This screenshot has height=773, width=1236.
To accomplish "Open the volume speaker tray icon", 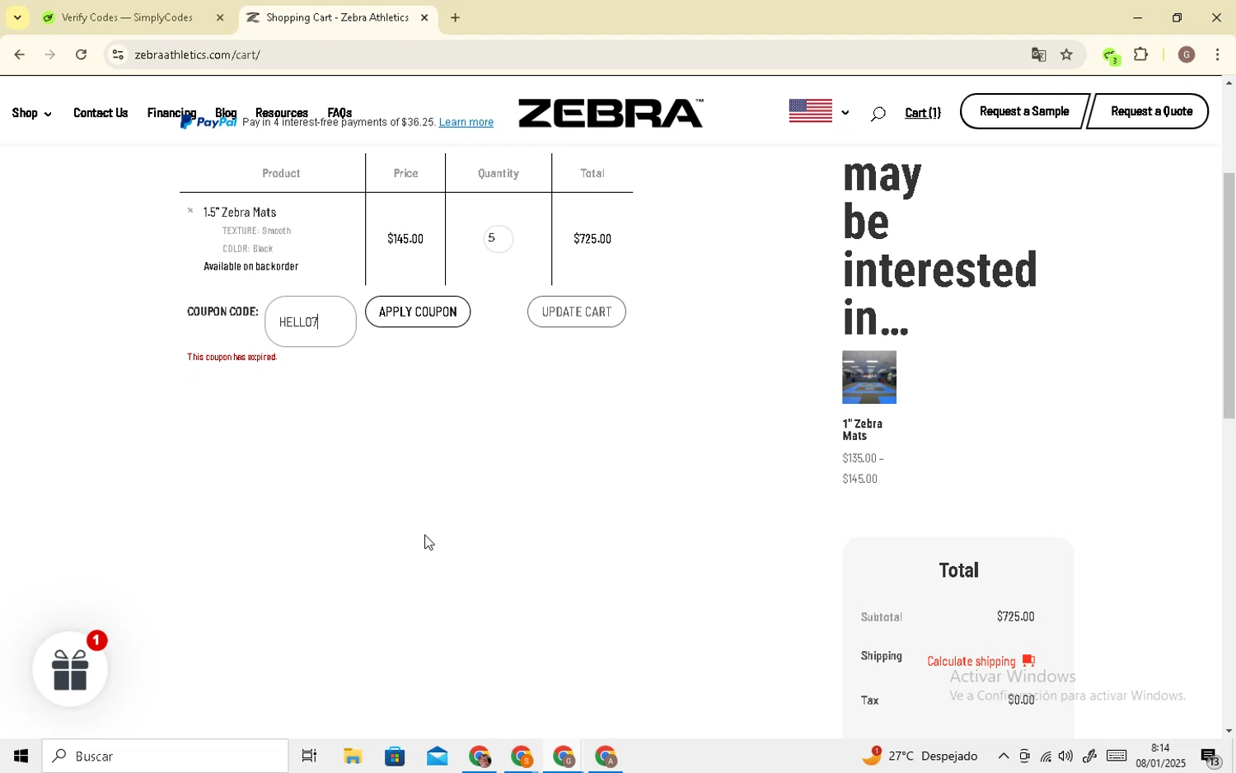I will point(1066,757).
